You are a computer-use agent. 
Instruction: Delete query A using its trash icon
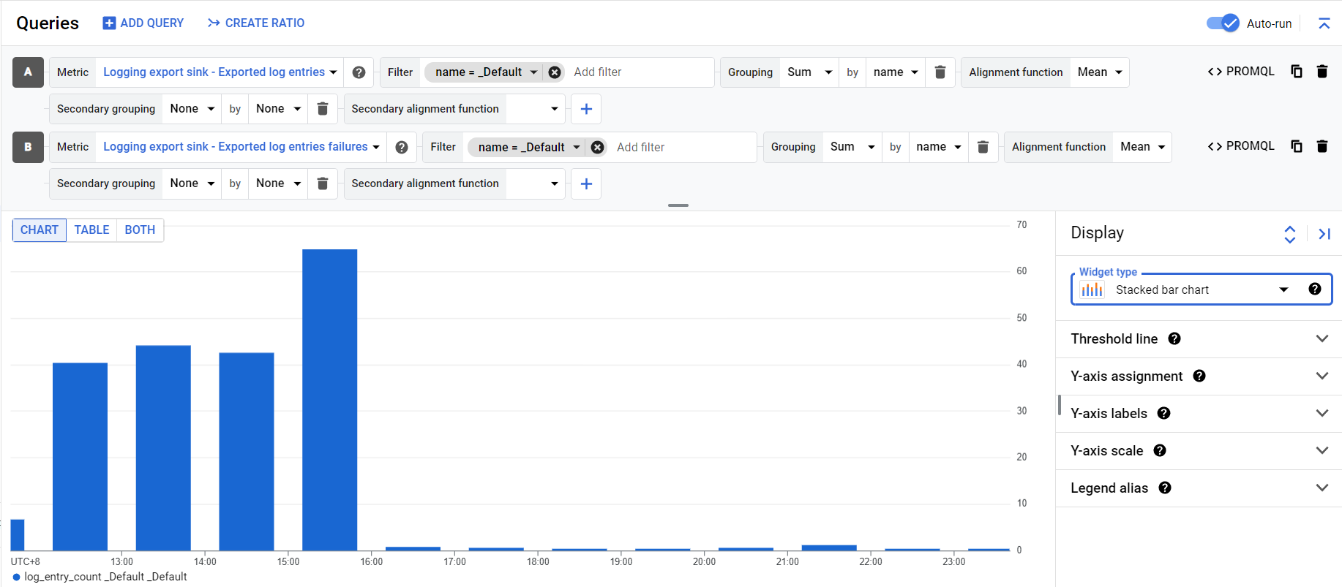point(1322,72)
